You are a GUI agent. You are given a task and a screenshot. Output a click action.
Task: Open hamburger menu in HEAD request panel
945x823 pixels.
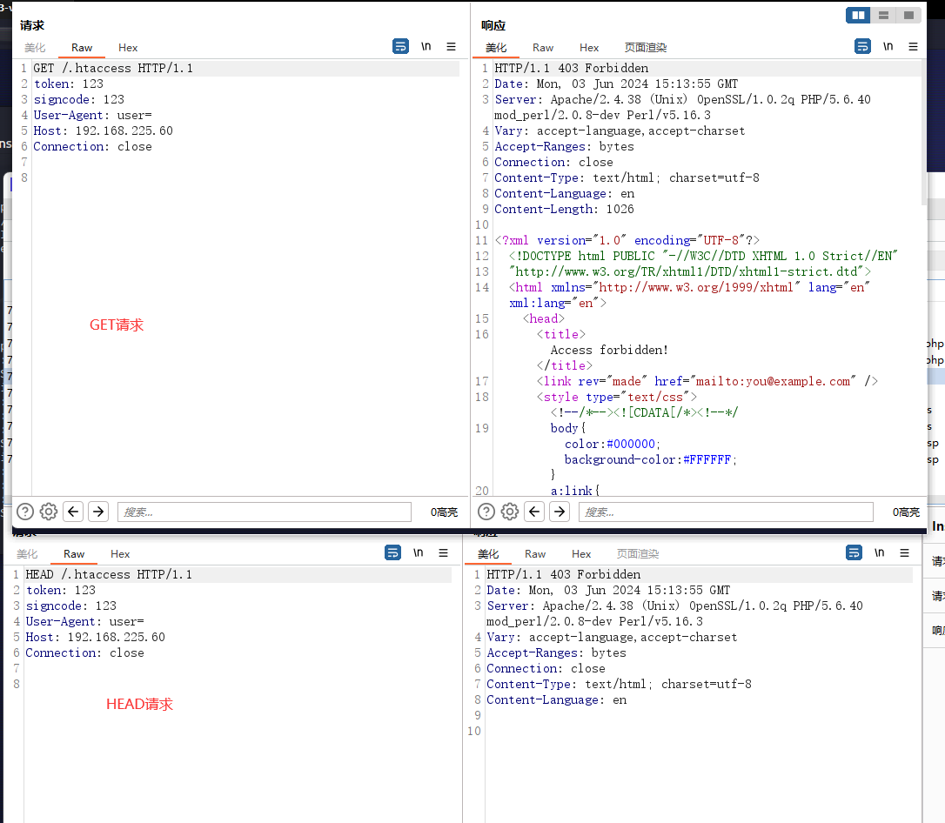click(443, 552)
